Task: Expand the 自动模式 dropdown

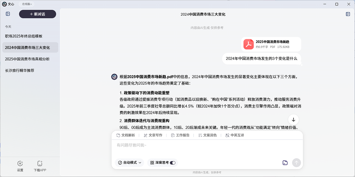Action: tap(130, 163)
